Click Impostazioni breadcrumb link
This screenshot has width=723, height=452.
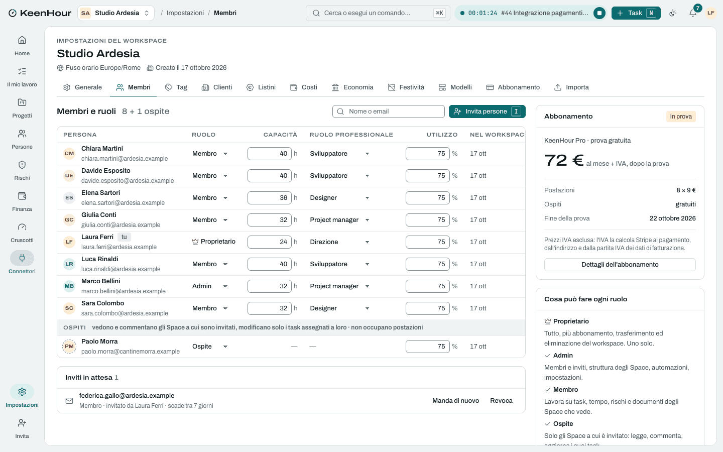pyautogui.click(x=185, y=13)
